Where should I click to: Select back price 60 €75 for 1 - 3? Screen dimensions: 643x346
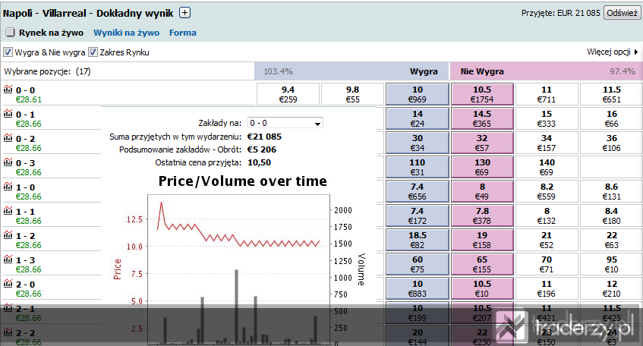(x=418, y=264)
